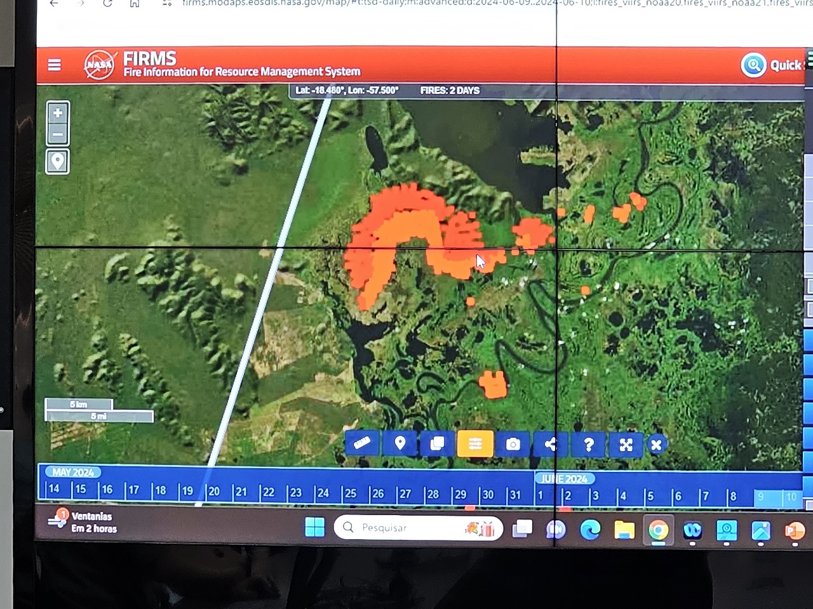Open PowerPoint from the taskbar

(794, 531)
